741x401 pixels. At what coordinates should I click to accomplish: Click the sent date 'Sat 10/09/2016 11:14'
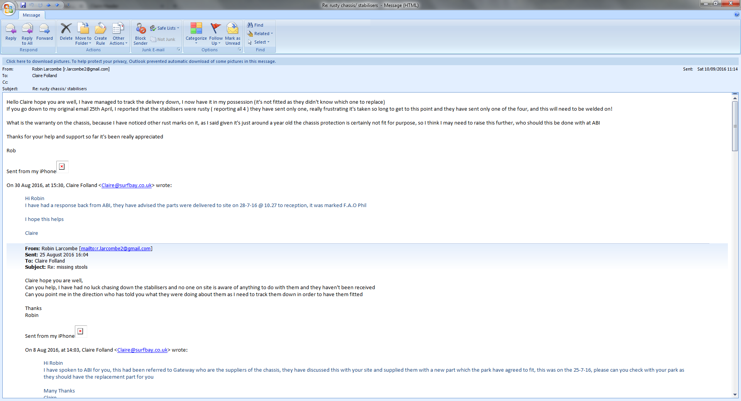pyautogui.click(x=717, y=69)
